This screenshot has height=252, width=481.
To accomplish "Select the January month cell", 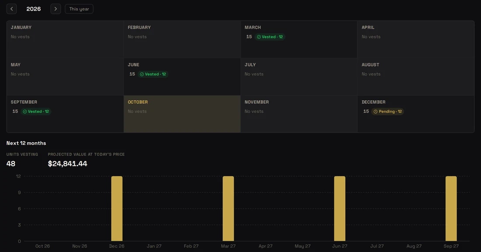I will (65, 39).
